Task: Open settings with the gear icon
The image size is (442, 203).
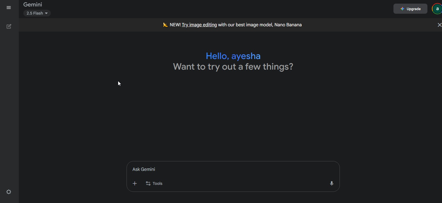Action: click(9, 192)
